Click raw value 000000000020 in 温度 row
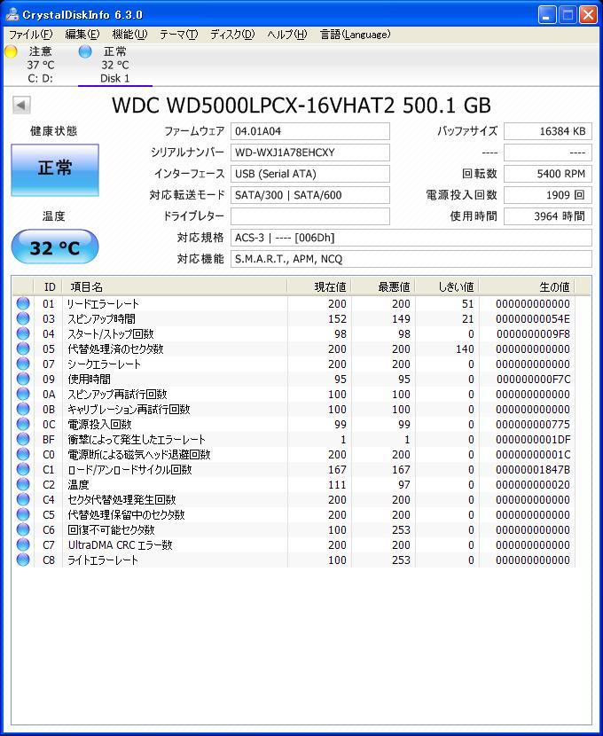This screenshot has height=736, width=603. pos(533,485)
